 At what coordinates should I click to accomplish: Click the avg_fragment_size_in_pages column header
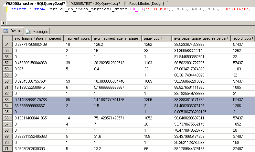[x=117, y=38]
